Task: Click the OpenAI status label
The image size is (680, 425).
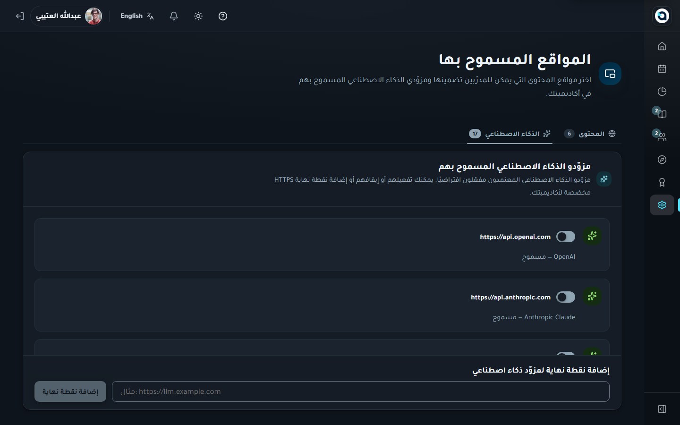Action: 548,257
